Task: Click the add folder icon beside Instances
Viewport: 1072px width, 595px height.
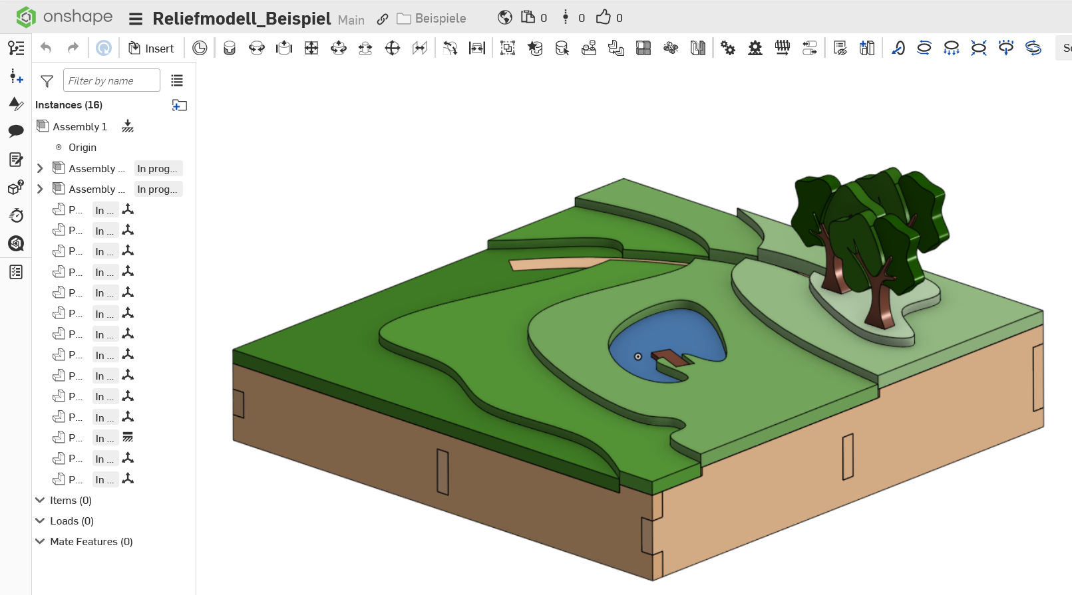Action: (x=179, y=105)
